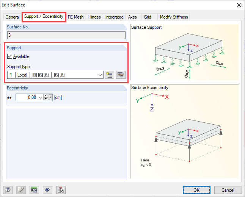Open the ez value dropdown arrow
245x197 pixels.
point(40,97)
